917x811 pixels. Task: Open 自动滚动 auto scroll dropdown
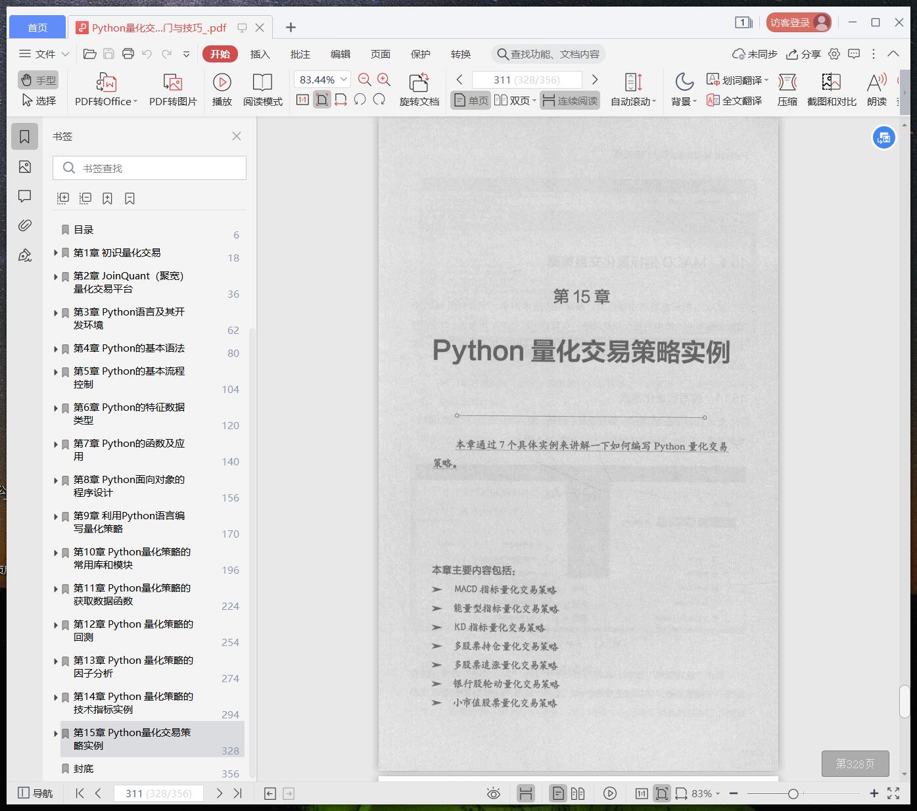tap(633, 90)
